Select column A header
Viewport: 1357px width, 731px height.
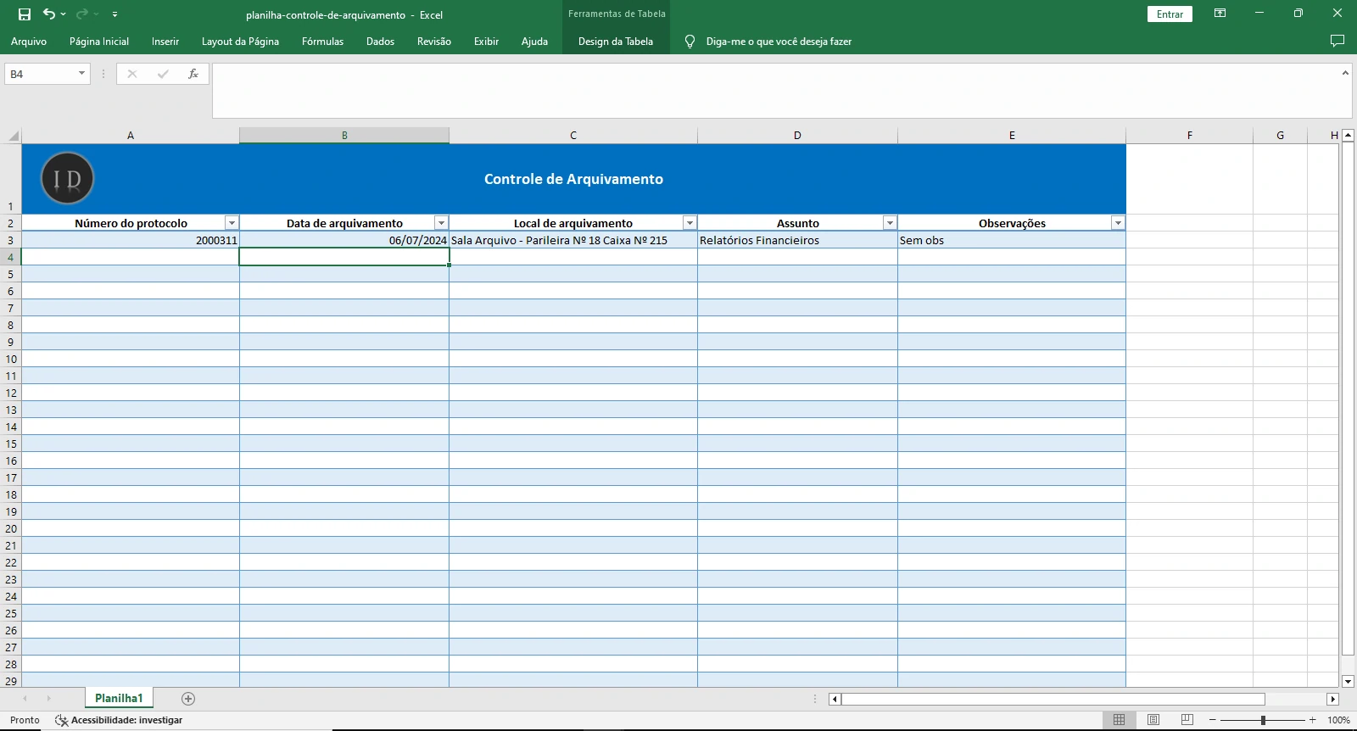pyautogui.click(x=131, y=136)
